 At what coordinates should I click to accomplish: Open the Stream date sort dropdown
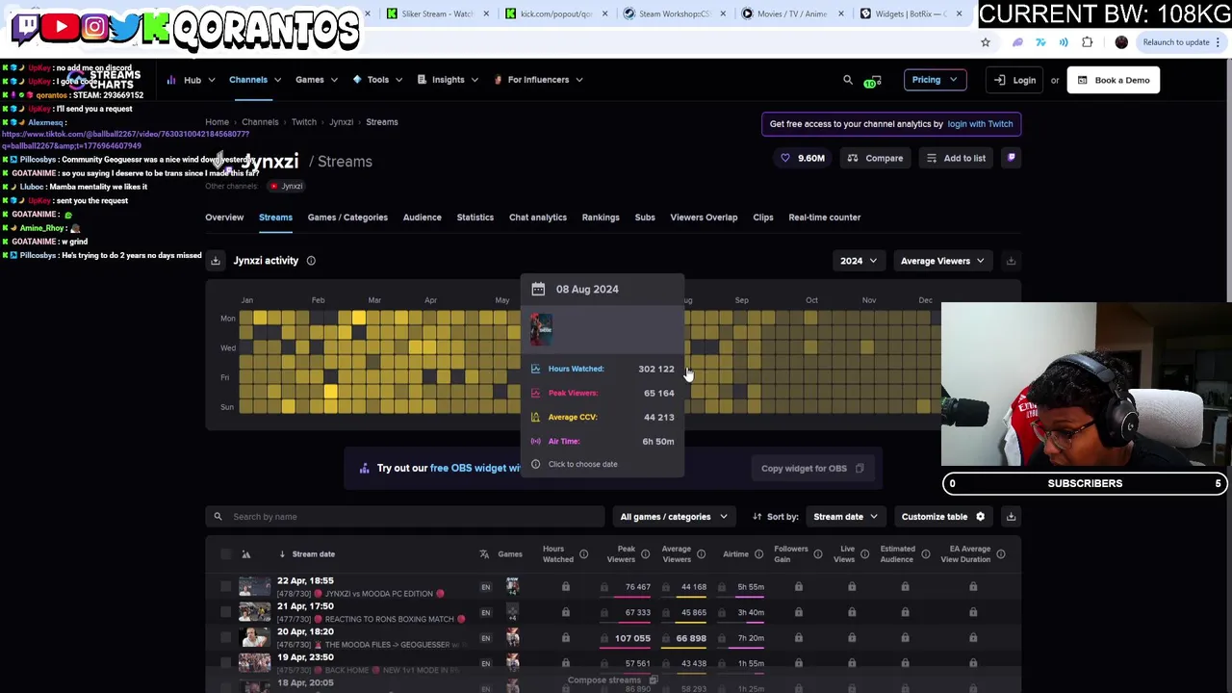[x=845, y=517]
